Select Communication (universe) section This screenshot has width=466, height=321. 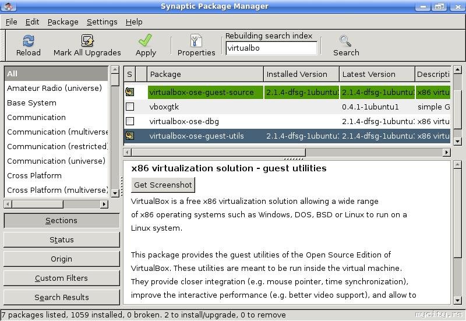point(56,161)
